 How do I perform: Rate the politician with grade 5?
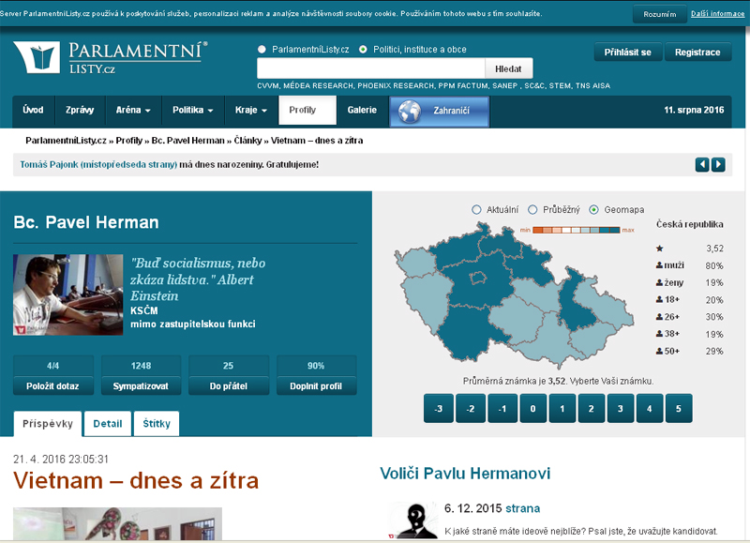click(x=678, y=409)
